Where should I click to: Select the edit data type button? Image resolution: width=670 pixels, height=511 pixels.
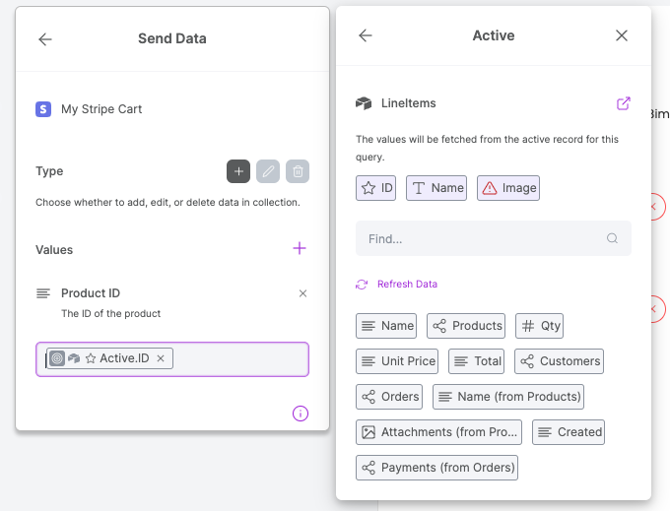tap(268, 171)
